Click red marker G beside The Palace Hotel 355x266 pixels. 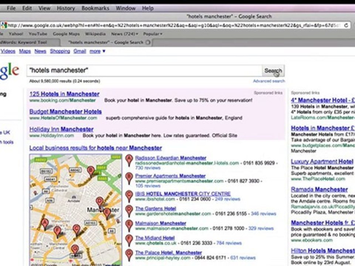tap(129, 255)
